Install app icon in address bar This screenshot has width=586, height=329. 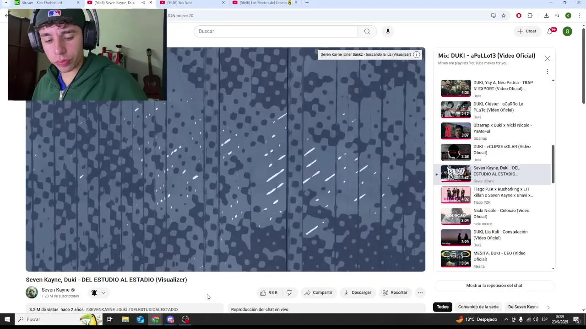coord(494,16)
